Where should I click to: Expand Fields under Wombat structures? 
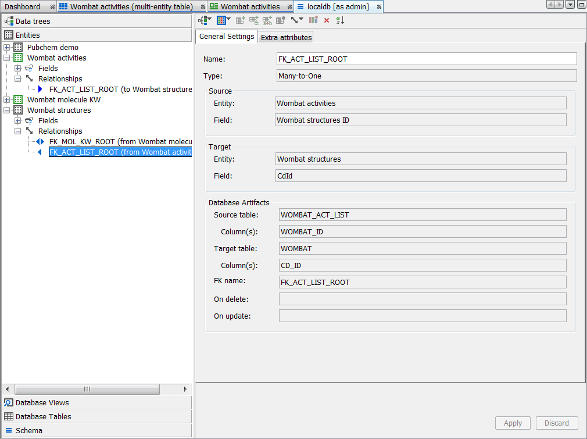18,121
